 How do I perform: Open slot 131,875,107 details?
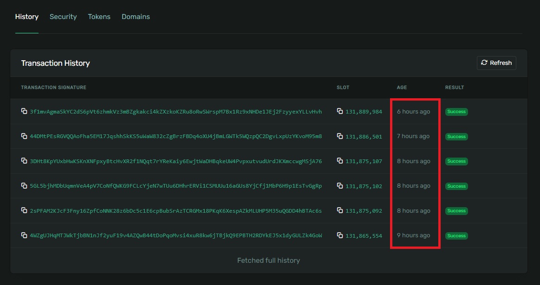click(x=364, y=161)
